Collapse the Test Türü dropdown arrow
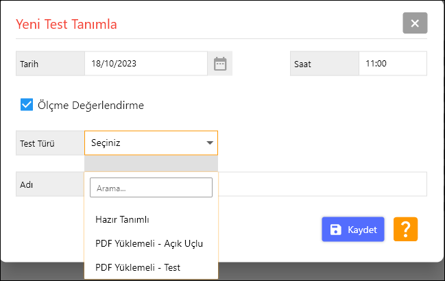Image resolution: width=445 pixels, height=281 pixels. point(209,143)
